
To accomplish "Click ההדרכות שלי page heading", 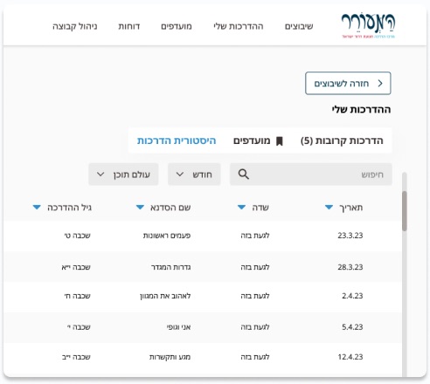I will (x=361, y=110).
